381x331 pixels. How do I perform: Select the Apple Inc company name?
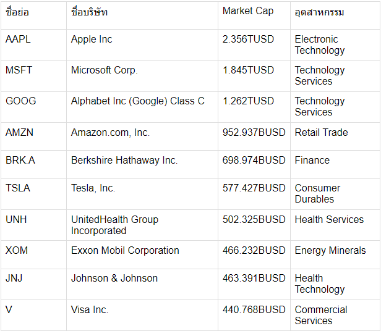pos(92,40)
